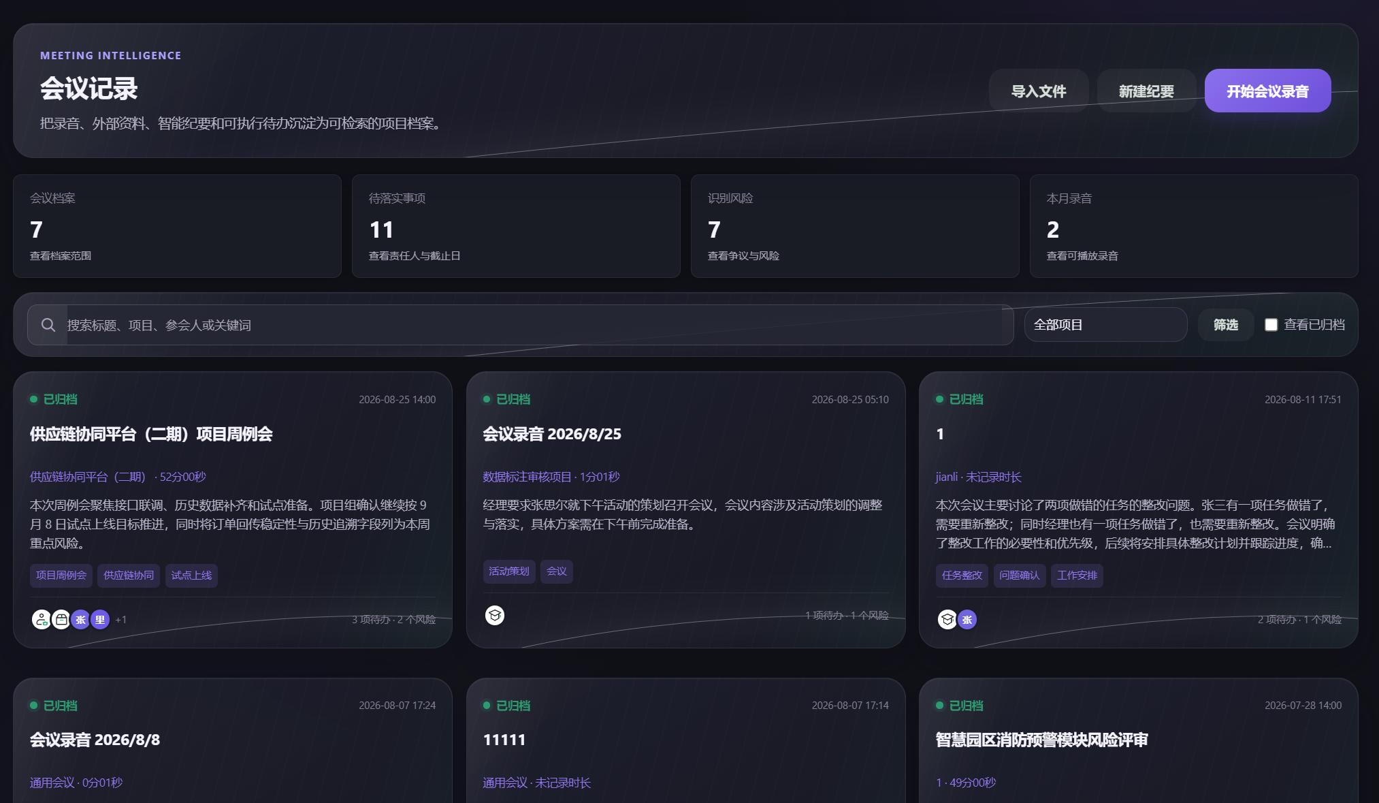Click the 问题确认 tag
The height and width of the screenshot is (803, 1379).
click(x=1020, y=576)
